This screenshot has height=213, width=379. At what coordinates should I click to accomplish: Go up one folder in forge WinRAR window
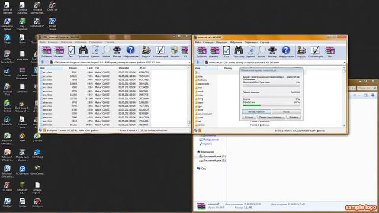pyautogui.click(x=43, y=62)
